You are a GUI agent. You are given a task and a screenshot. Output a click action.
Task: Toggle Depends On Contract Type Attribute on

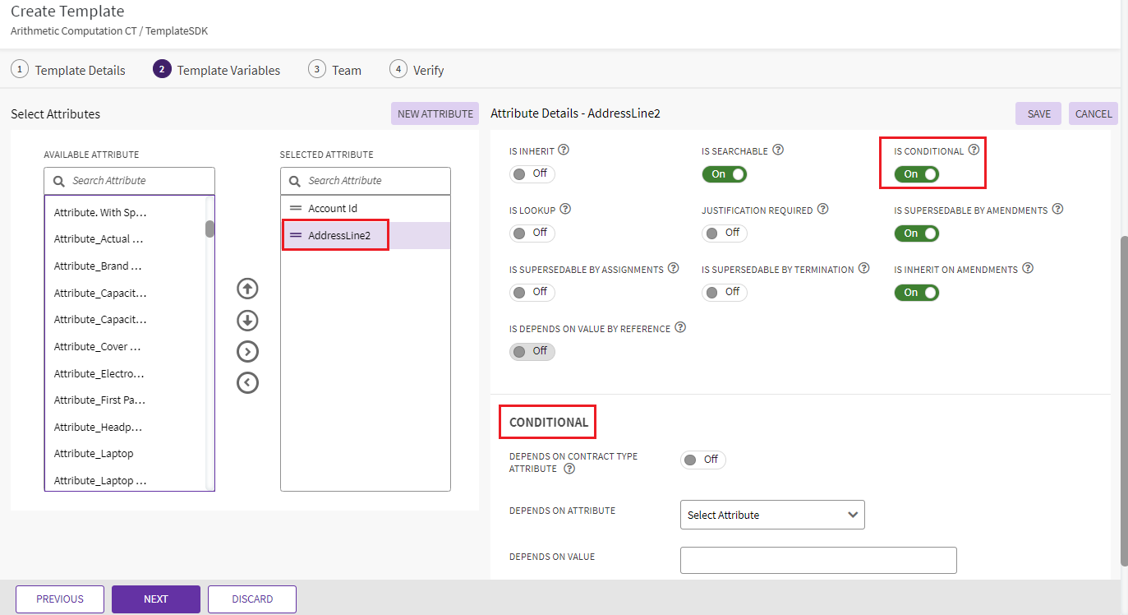click(x=702, y=460)
